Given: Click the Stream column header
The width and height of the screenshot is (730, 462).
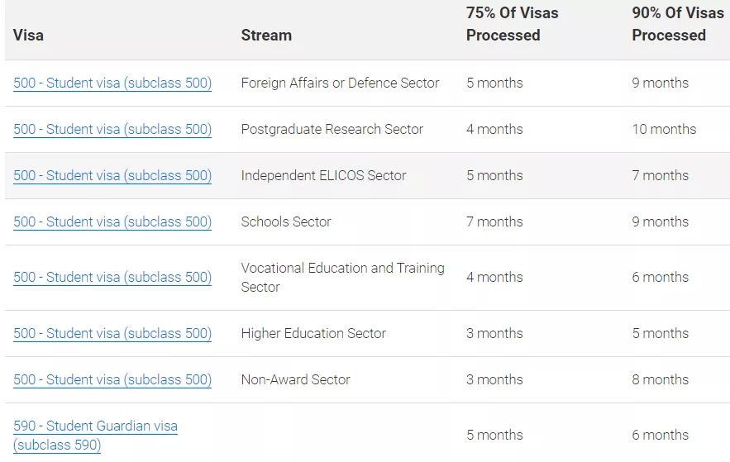Looking at the screenshot, I should pos(266,36).
